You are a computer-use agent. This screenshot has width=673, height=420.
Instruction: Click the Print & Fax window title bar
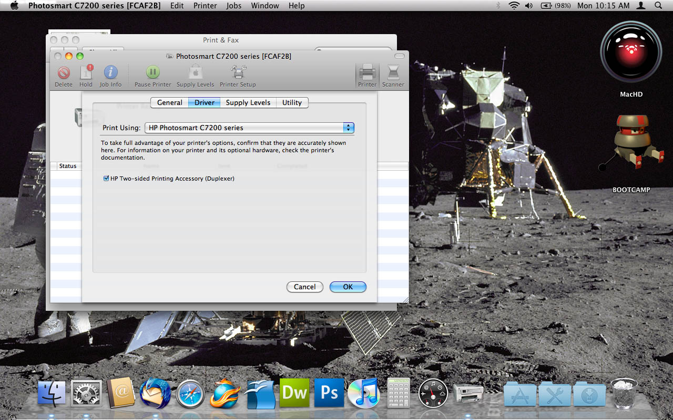tap(221, 40)
